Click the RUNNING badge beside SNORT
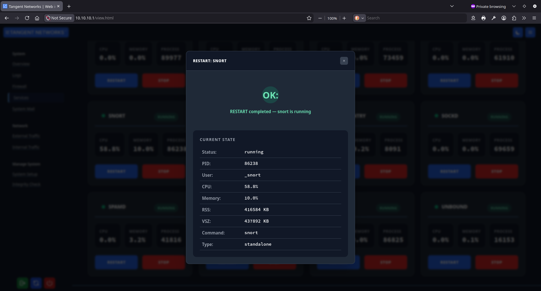This screenshot has height=291, width=541. [x=166, y=117]
